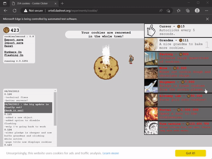
Task: Click the Reset link
Action: 8,46
